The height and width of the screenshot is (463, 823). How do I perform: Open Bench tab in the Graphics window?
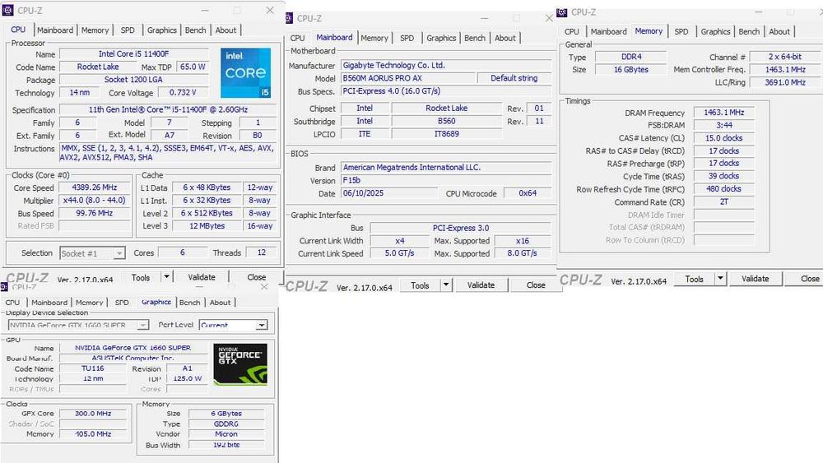tap(189, 303)
